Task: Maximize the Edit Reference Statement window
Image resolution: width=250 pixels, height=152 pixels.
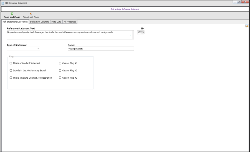Action: point(239,2)
